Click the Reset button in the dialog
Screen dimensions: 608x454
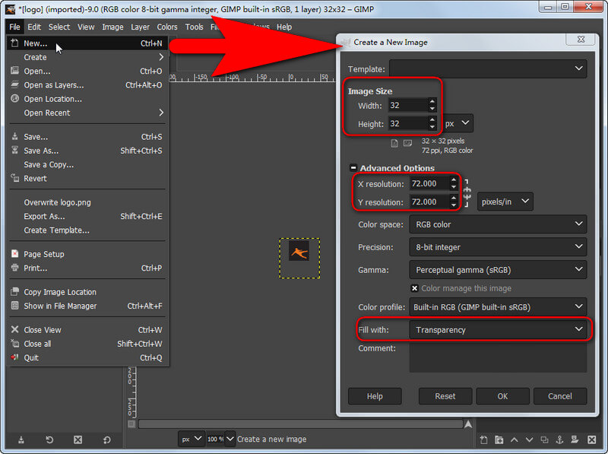click(x=445, y=396)
